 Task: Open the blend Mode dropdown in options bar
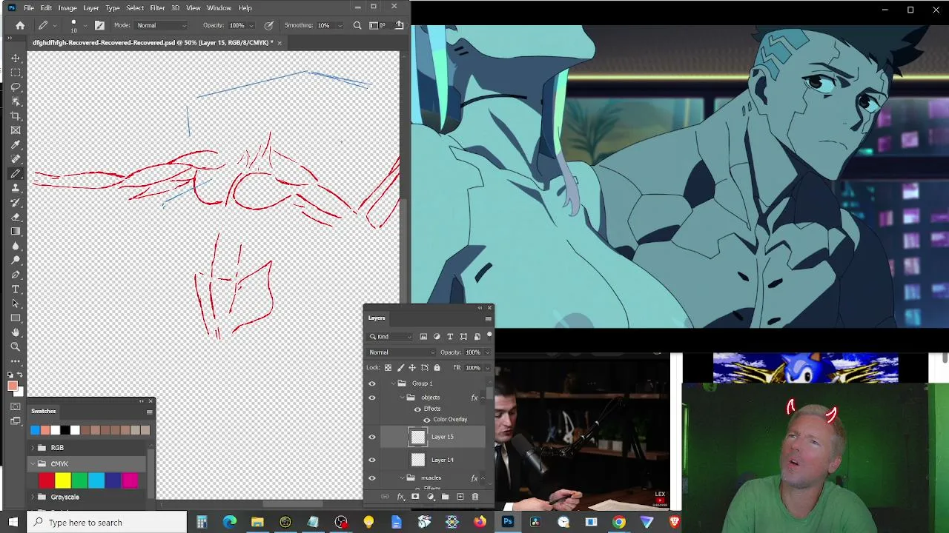coord(162,25)
